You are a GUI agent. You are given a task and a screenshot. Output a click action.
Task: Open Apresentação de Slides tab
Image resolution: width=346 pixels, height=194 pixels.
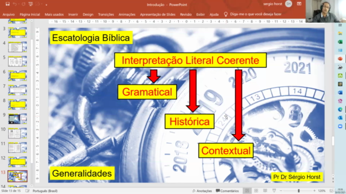157,15
